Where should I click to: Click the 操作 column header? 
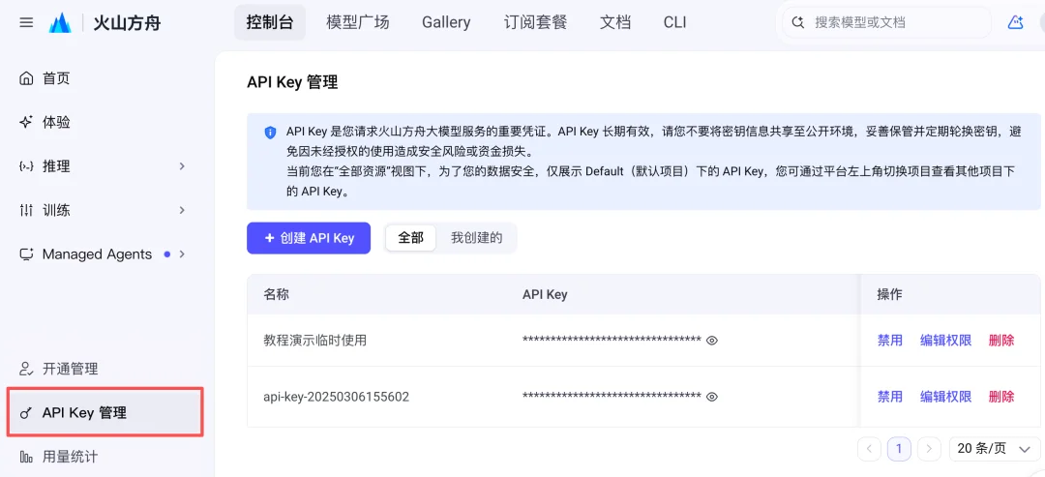point(890,294)
